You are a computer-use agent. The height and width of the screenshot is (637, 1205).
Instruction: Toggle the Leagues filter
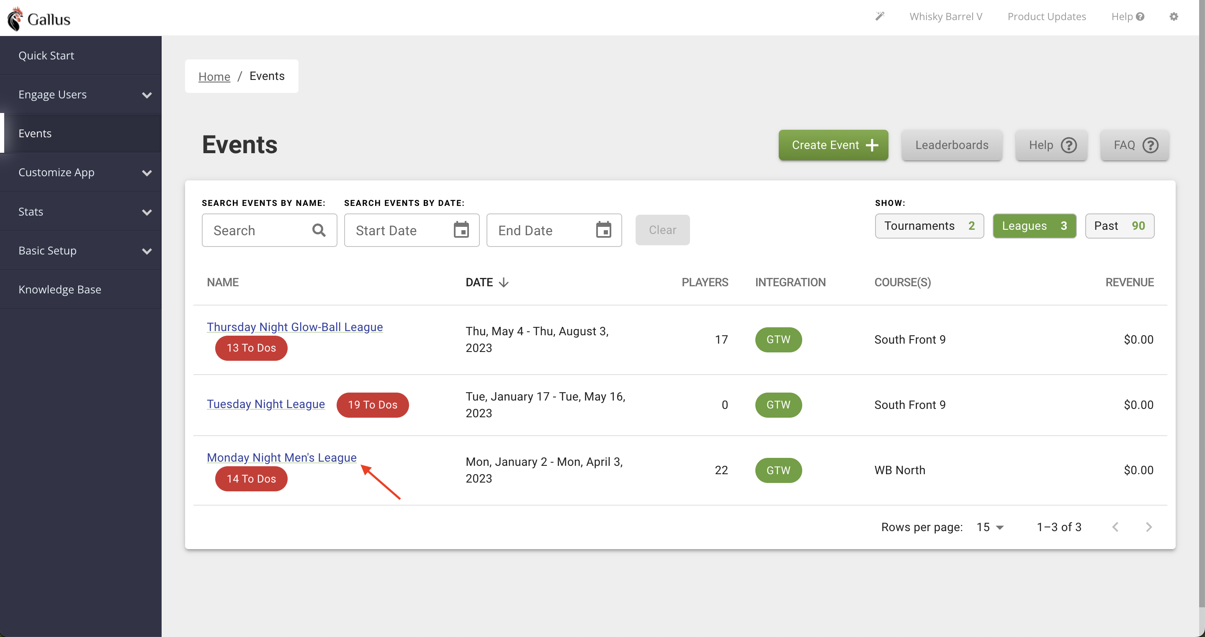tap(1034, 226)
